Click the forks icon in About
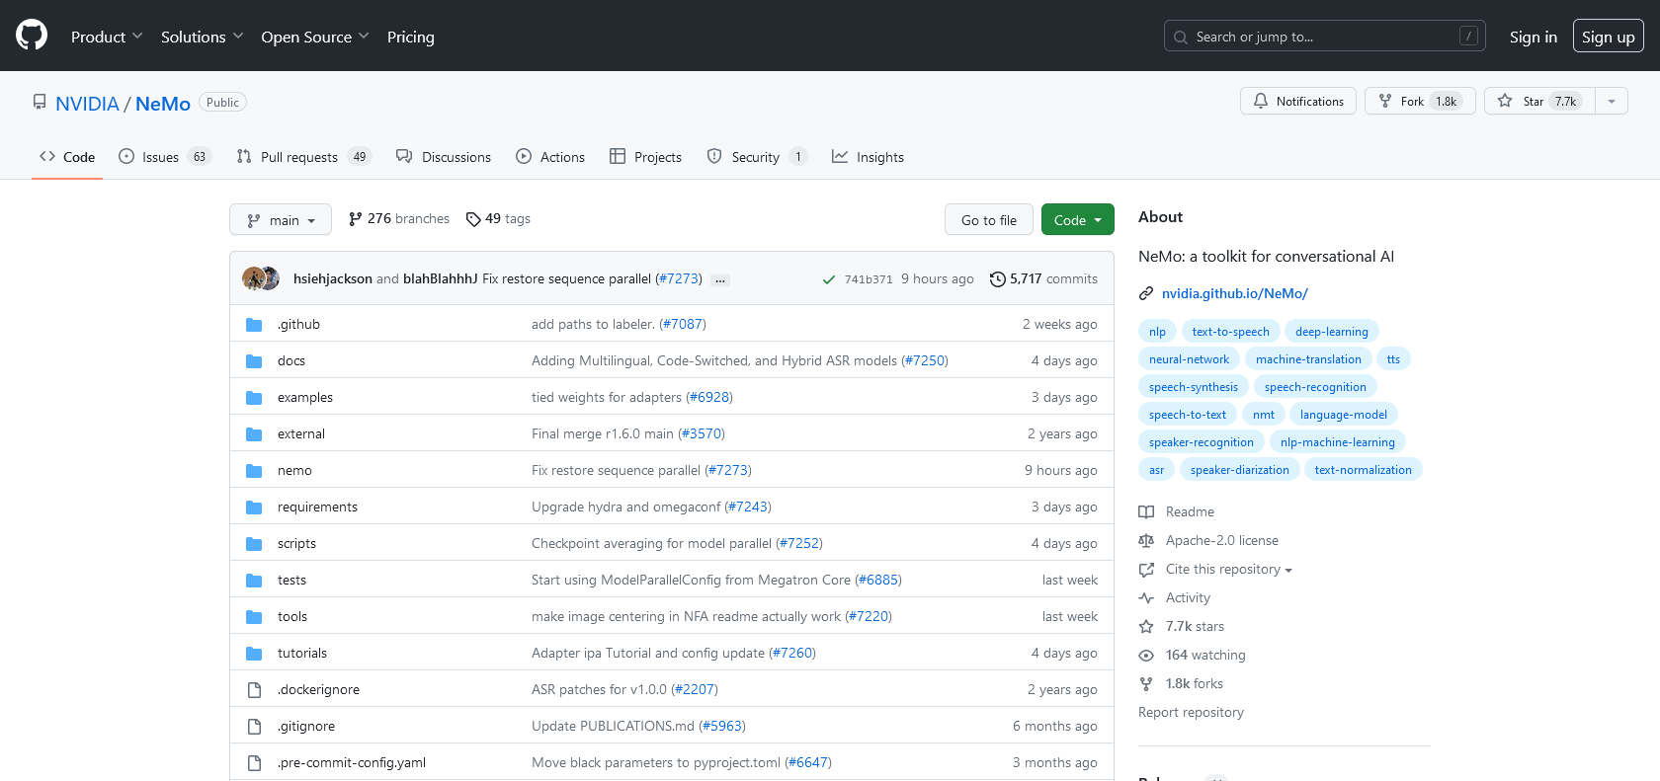 tap(1146, 683)
